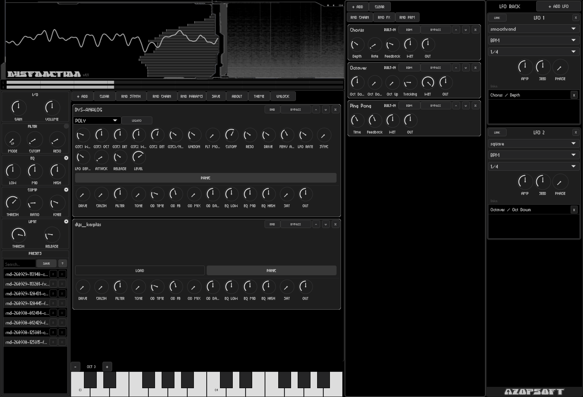Remove the Ping Pong effect
Viewport: 583px width, 397px height.
(x=475, y=106)
